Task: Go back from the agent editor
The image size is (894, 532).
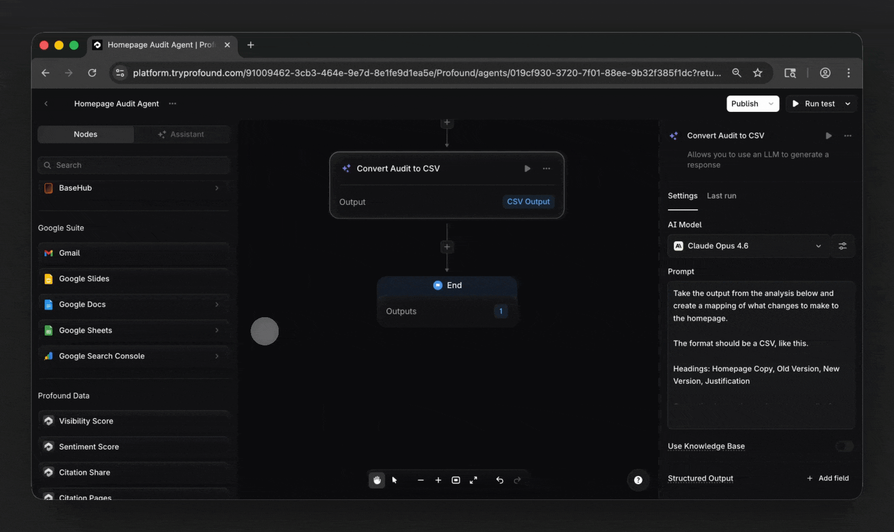Action: click(x=46, y=103)
